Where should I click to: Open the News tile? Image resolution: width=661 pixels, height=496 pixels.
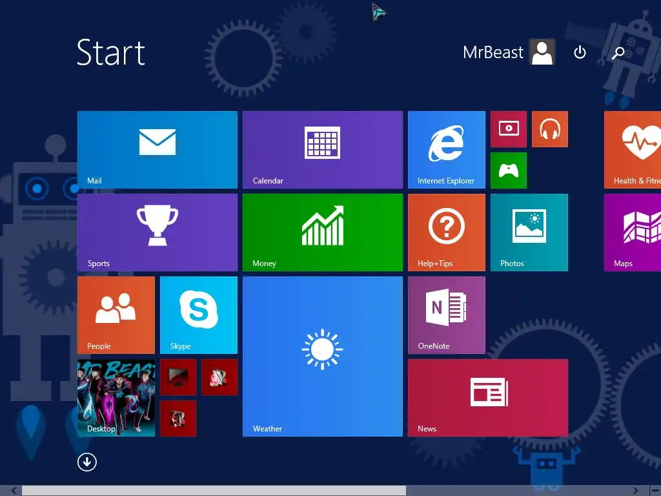(488, 398)
